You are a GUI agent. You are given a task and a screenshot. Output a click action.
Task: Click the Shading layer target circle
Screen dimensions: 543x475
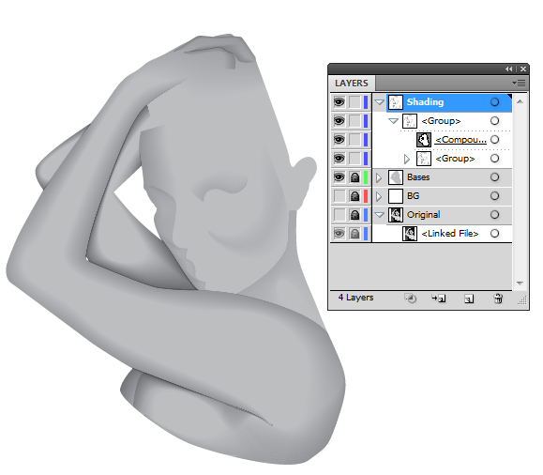click(x=495, y=102)
